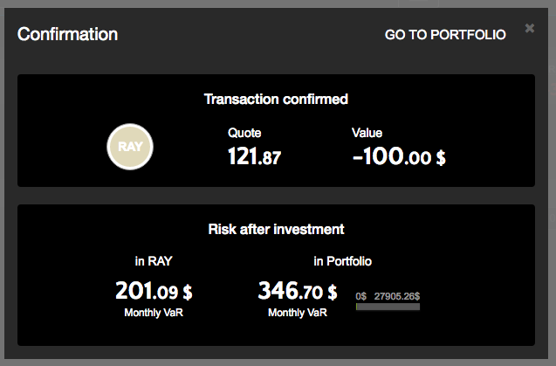The image size is (556, 366).
Task: Click the Risk after investment heading
Action: pyautogui.click(x=276, y=229)
